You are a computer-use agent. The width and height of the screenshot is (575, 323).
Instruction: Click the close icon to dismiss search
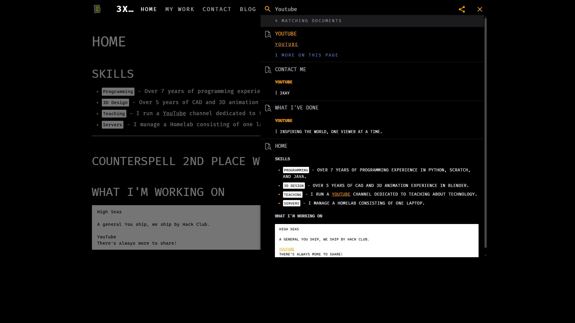(x=480, y=9)
